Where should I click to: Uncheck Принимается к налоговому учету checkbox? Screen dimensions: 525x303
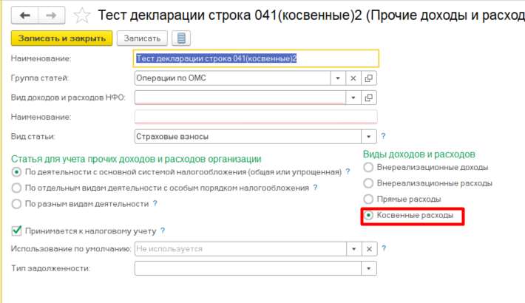(x=17, y=231)
